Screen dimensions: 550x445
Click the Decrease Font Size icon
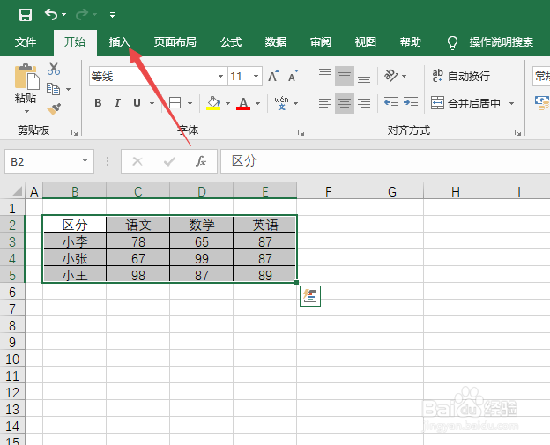[294, 76]
